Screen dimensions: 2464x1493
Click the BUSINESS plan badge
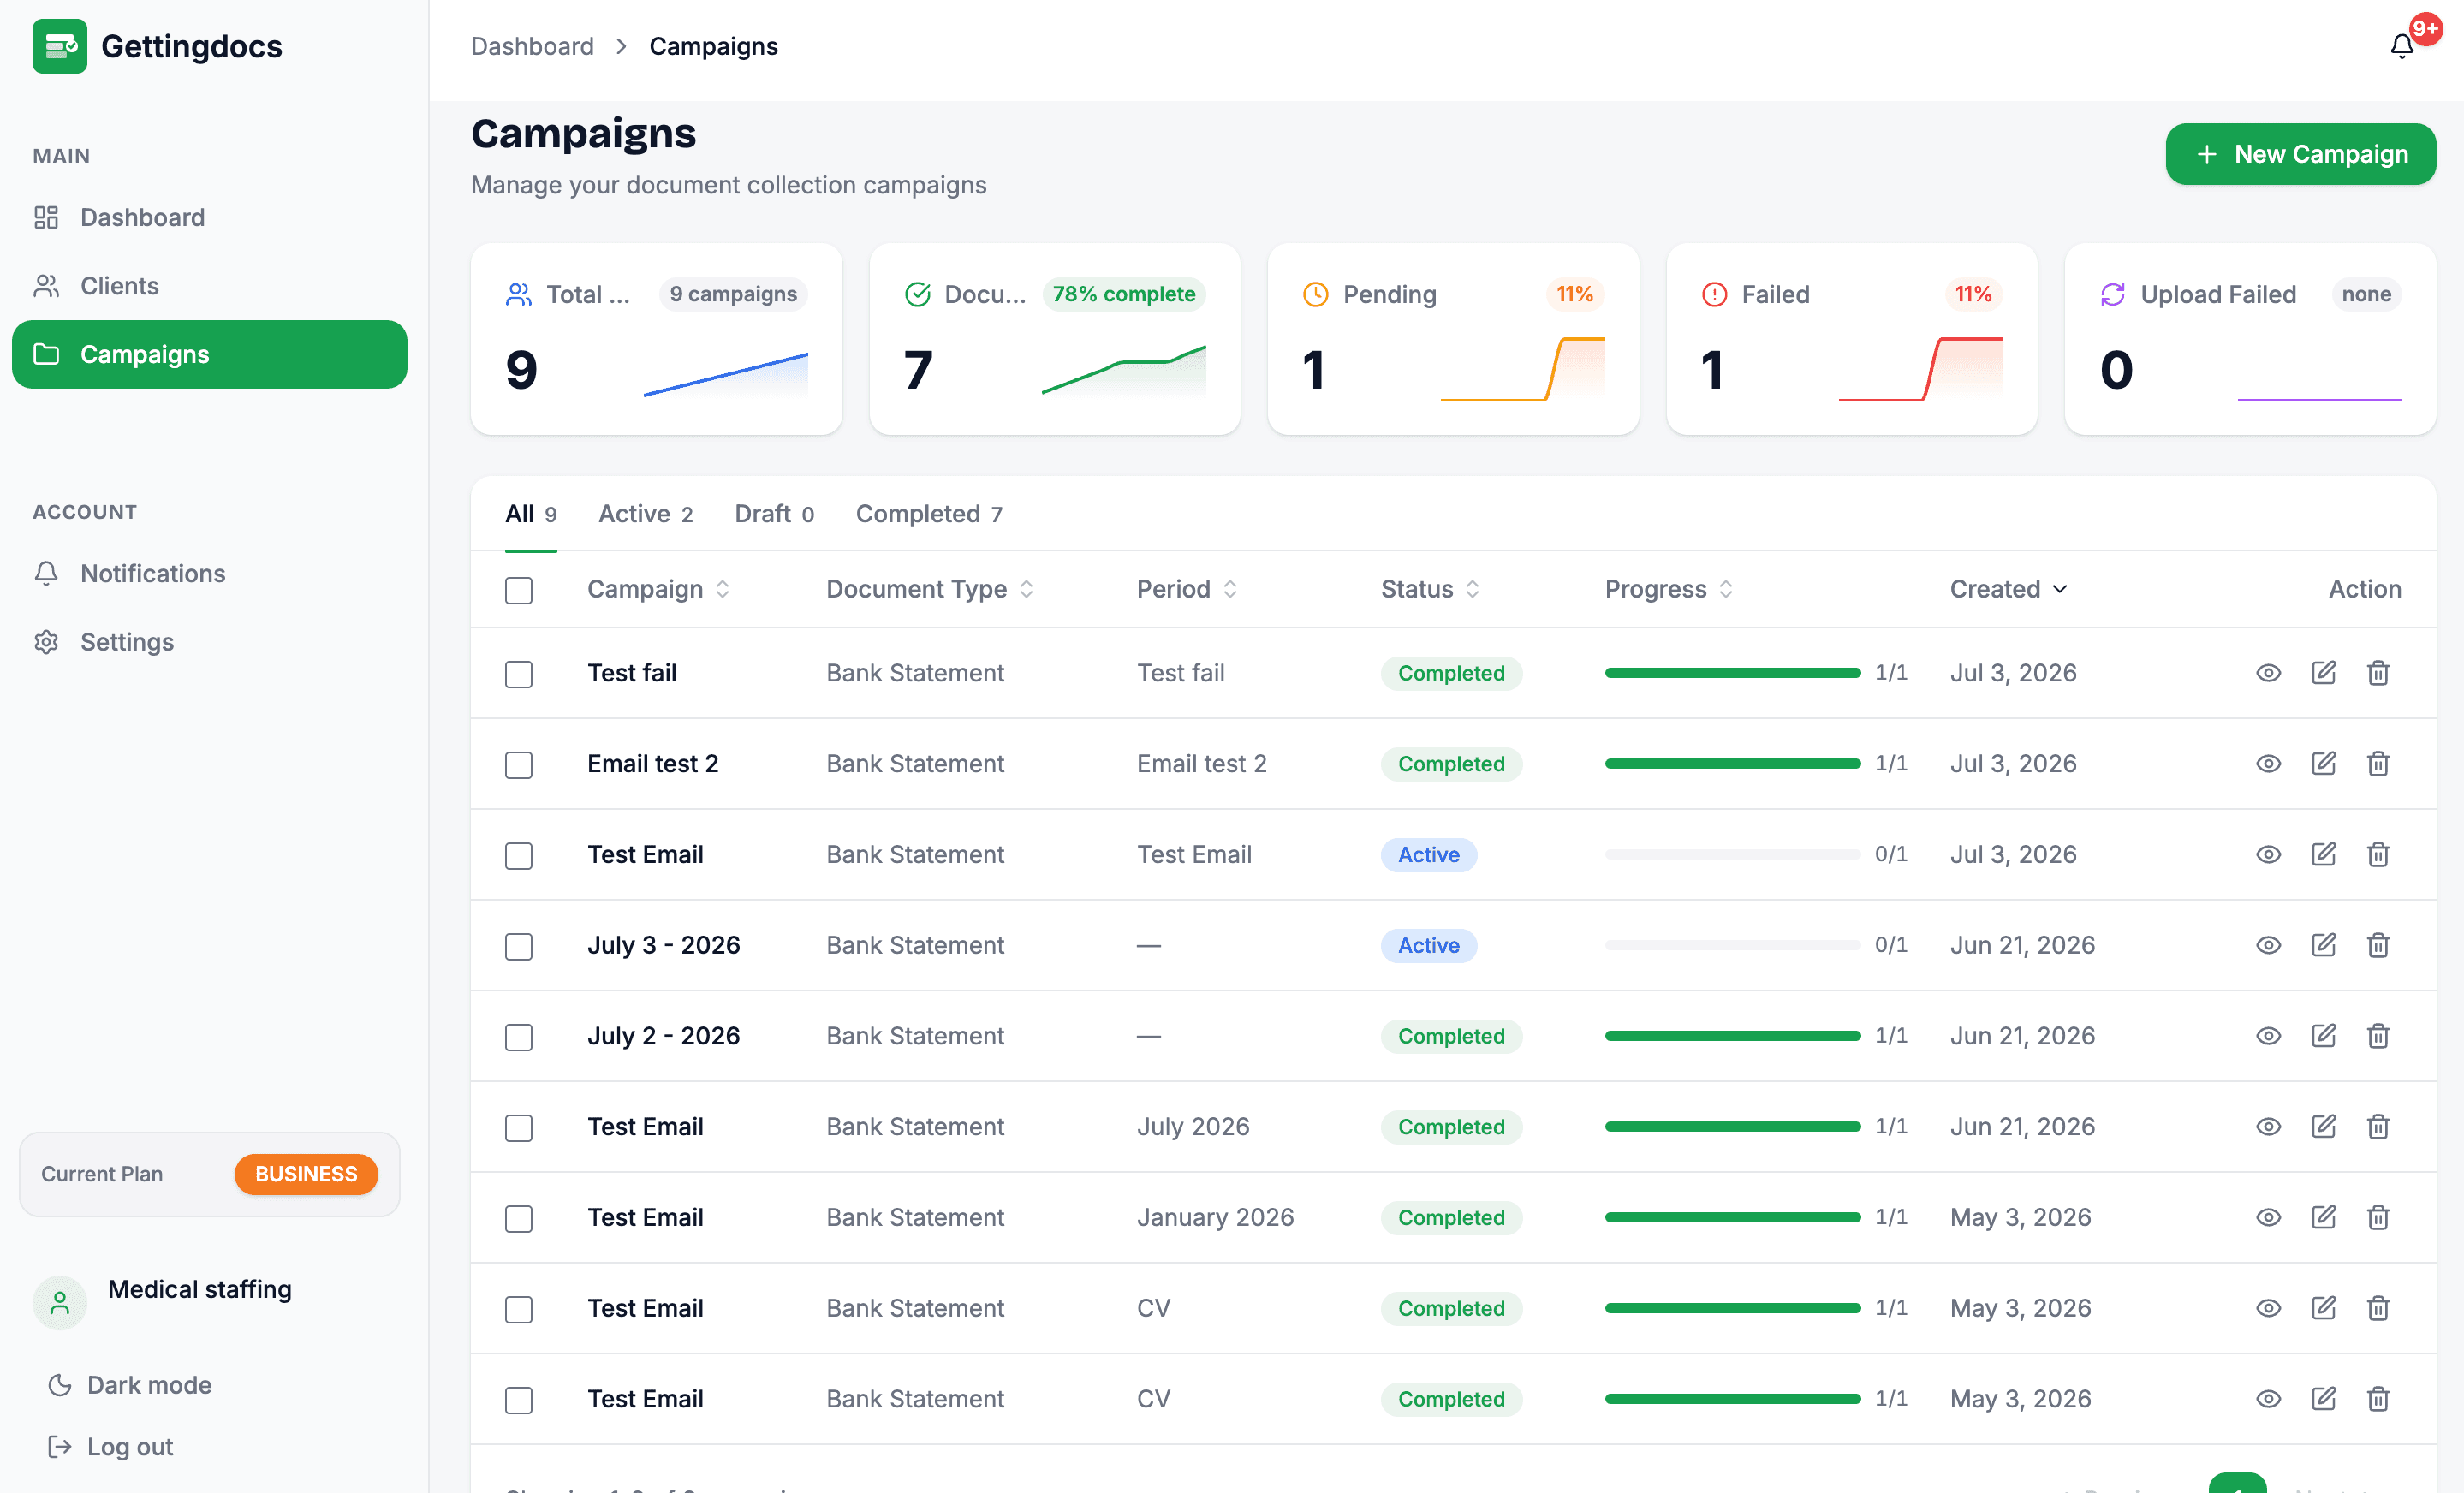tap(306, 1174)
